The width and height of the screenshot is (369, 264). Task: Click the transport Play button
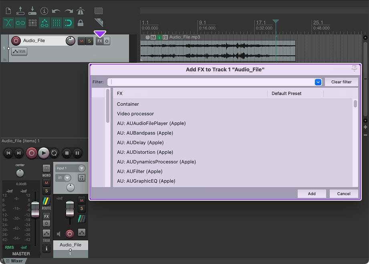click(44, 153)
